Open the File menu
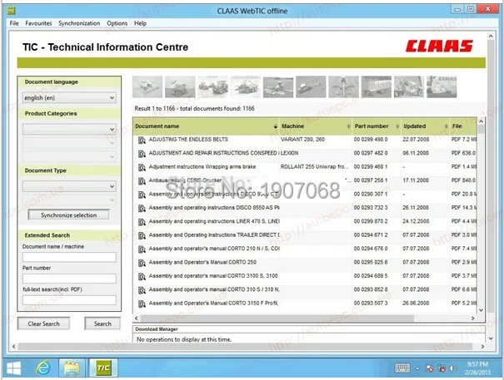The image size is (504, 380). pos(14,23)
